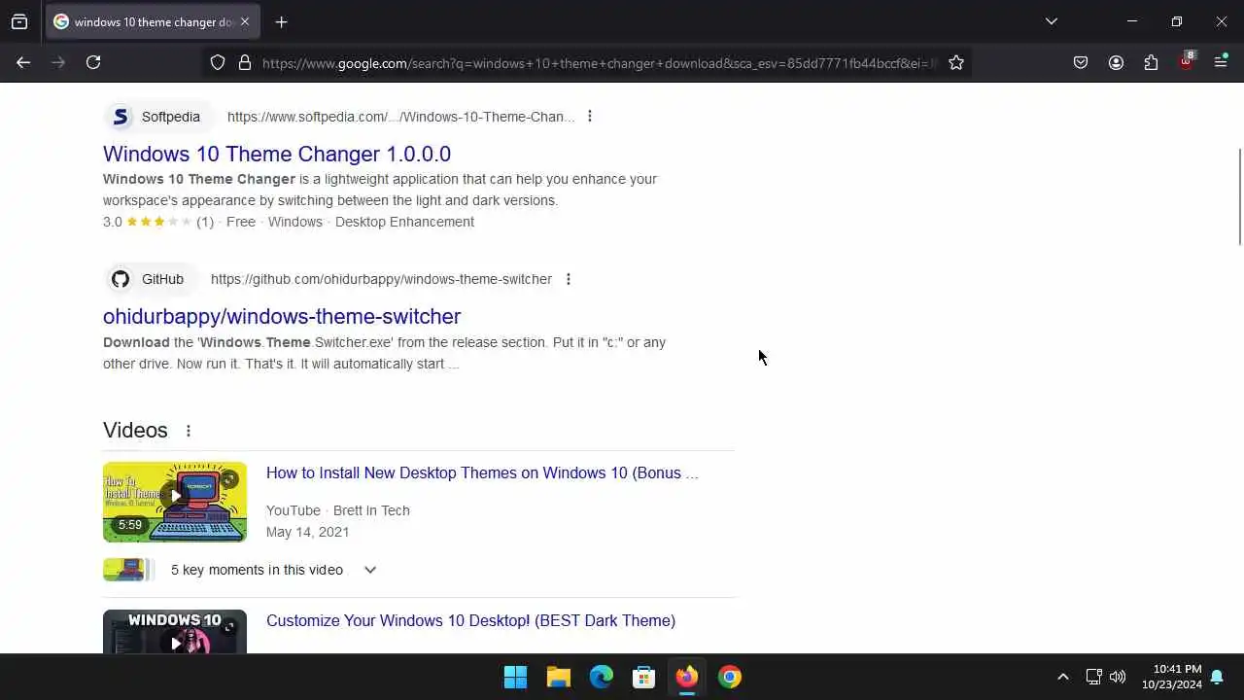The width and height of the screenshot is (1244, 700).
Task: Click the 'Brett in Tech' channel text
Action: tap(371, 510)
